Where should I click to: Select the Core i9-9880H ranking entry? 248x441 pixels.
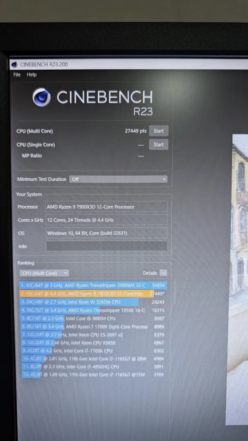click(93, 318)
